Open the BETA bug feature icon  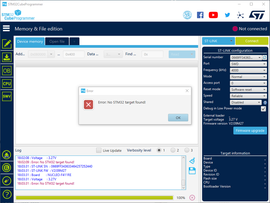[7, 154]
